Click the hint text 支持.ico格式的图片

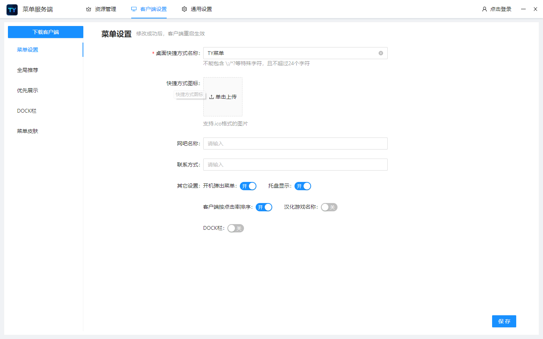pyautogui.click(x=225, y=124)
